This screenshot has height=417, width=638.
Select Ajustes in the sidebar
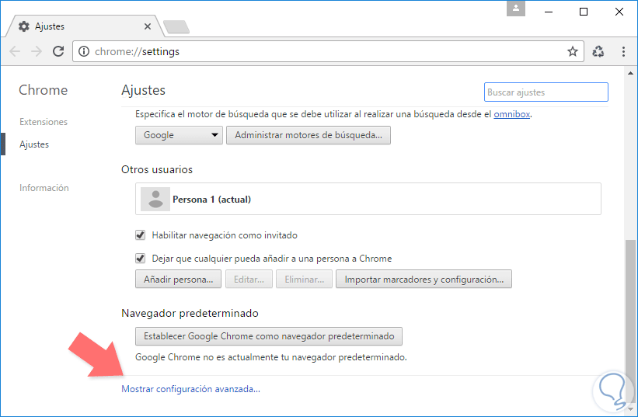[34, 144]
